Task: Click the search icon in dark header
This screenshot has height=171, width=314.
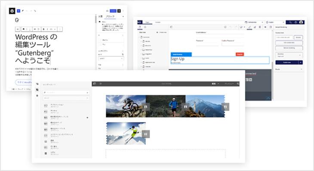Action: coord(290,22)
